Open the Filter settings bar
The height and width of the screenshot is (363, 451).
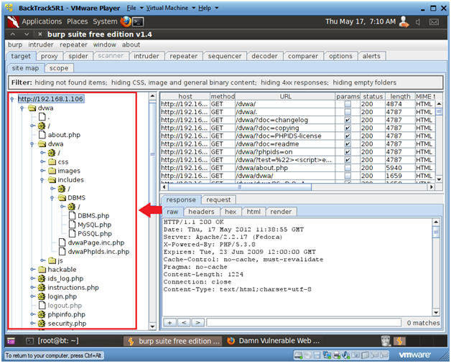225,82
